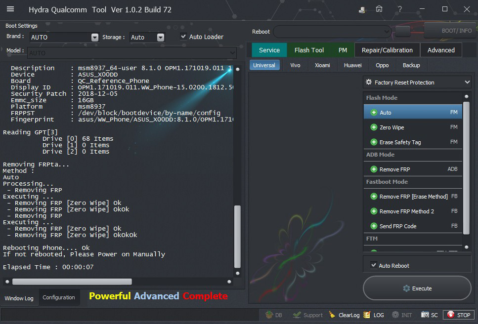Switch to the Flash Tool tab
Image resolution: width=478 pixels, height=324 pixels.
tap(309, 50)
